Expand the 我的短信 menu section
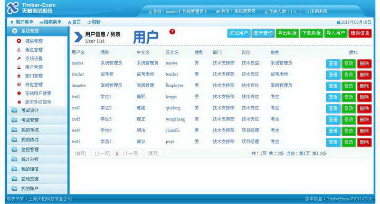 [x=37, y=169]
